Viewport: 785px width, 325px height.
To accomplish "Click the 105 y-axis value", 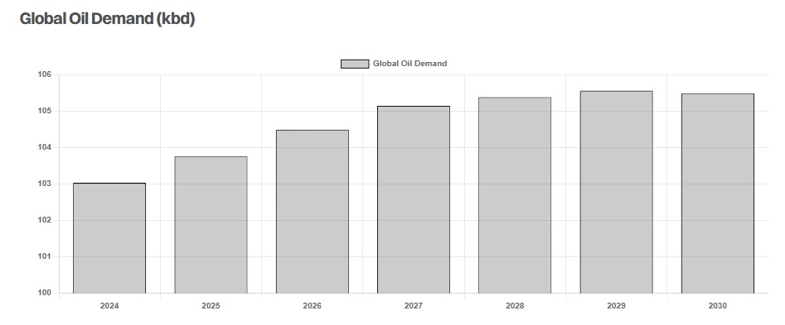I will 45,112.
